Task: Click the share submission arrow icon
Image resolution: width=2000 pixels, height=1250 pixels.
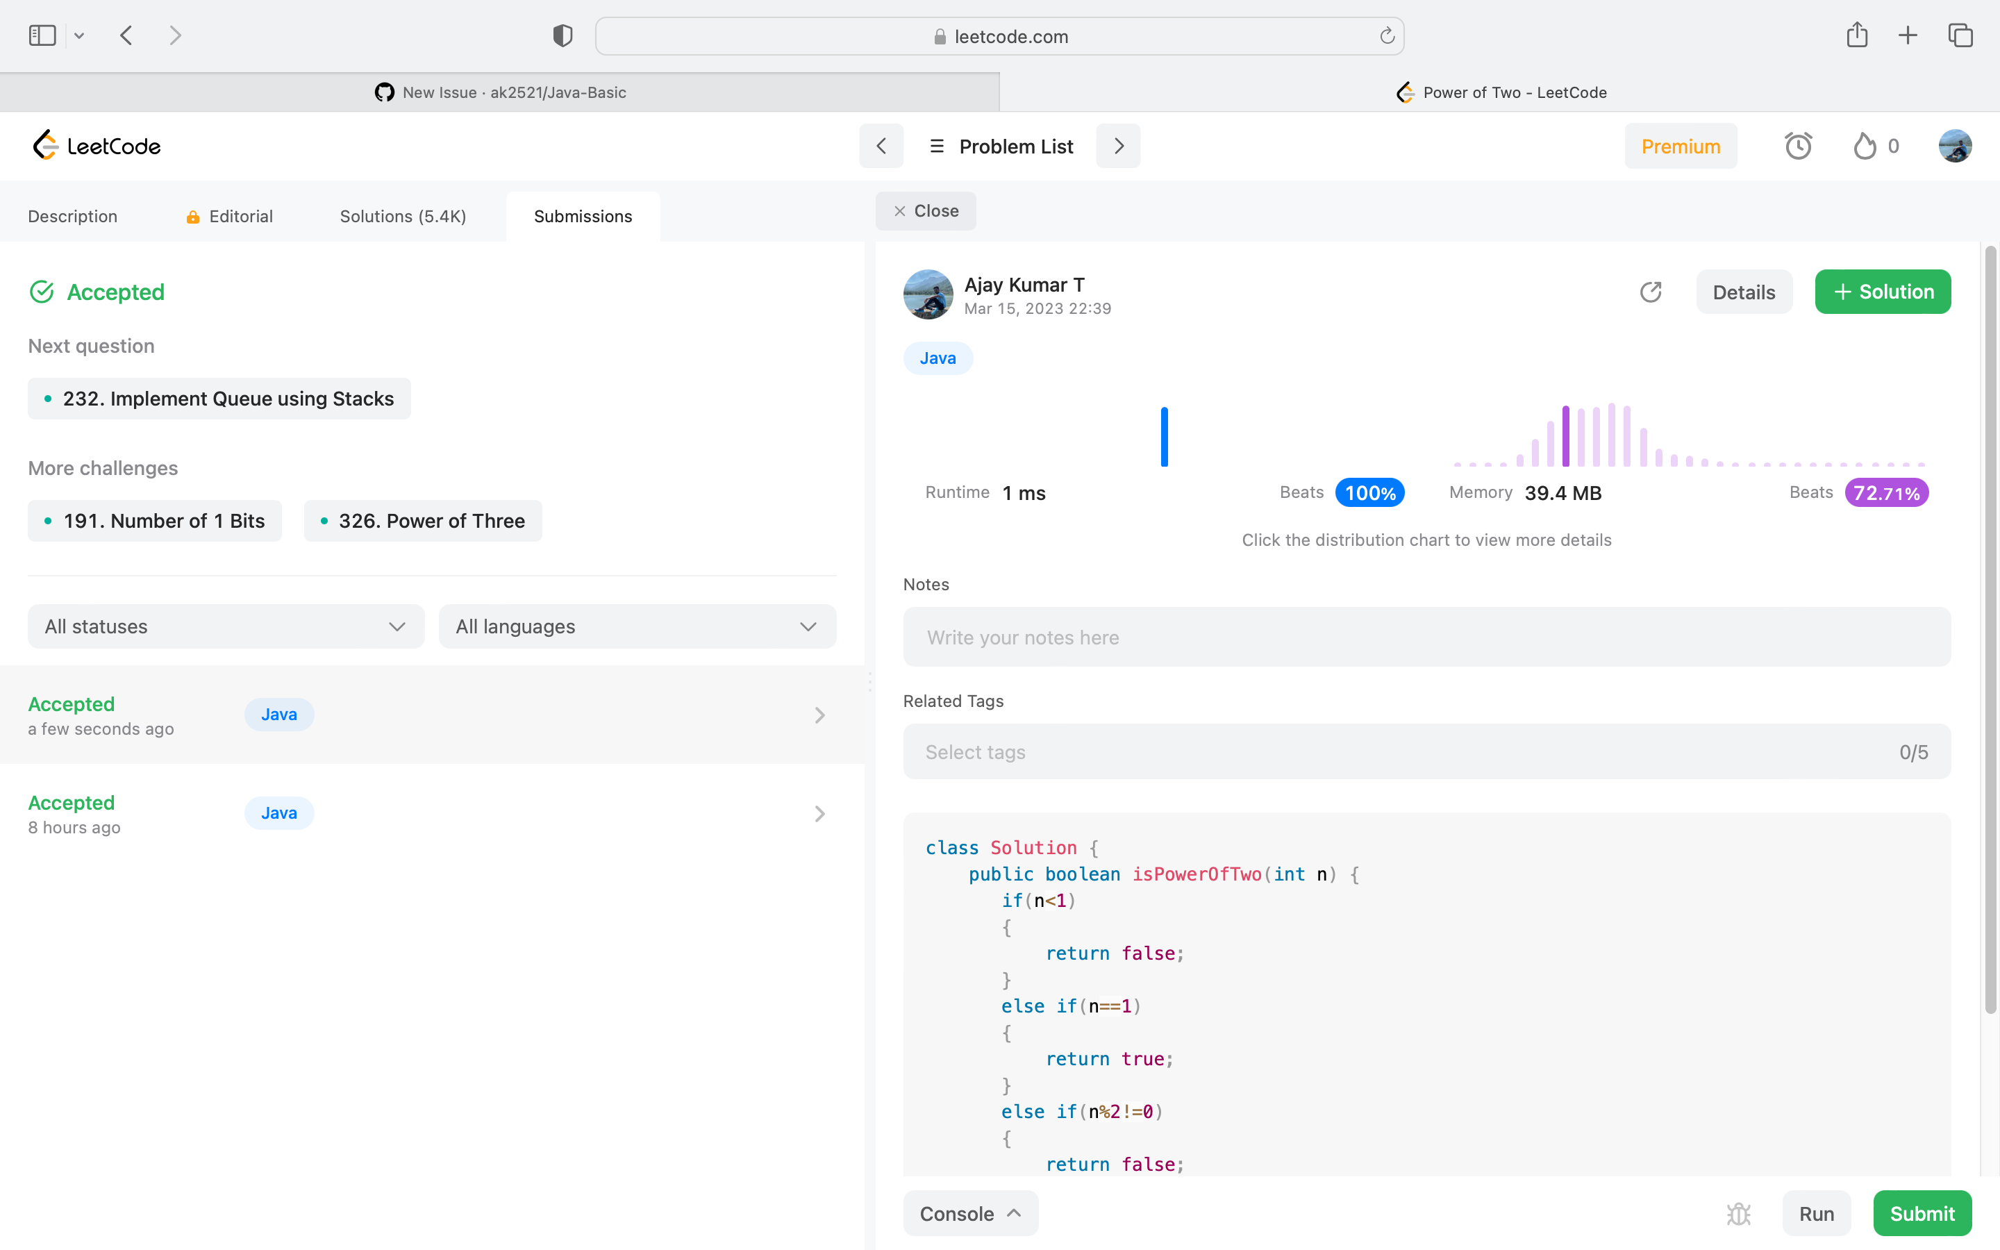Action: coord(1651,292)
